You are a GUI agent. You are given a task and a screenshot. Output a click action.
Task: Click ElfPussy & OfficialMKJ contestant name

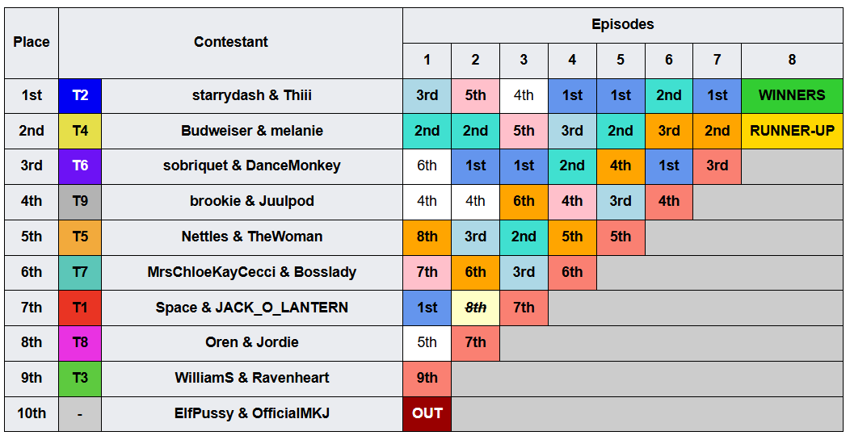(x=251, y=413)
